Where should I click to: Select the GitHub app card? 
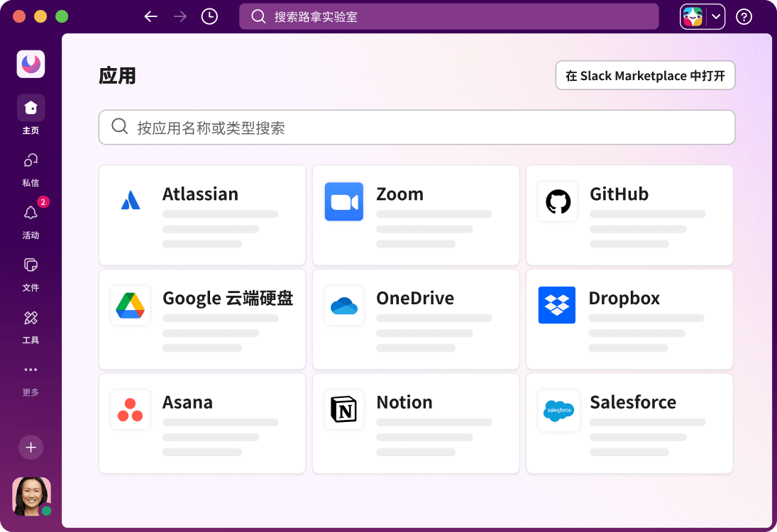(629, 216)
